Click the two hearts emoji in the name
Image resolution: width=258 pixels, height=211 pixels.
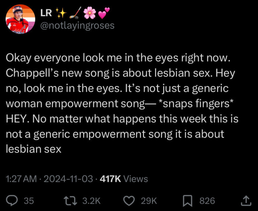click(104, 13)
